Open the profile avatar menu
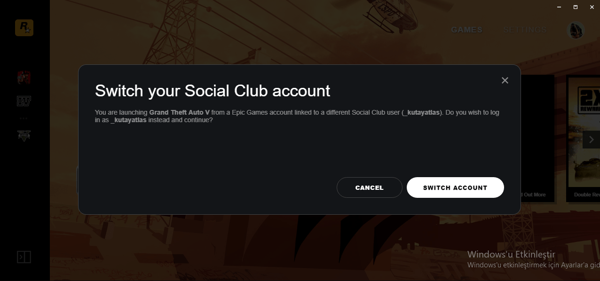 pyautogui.click(x=576, y=30)
